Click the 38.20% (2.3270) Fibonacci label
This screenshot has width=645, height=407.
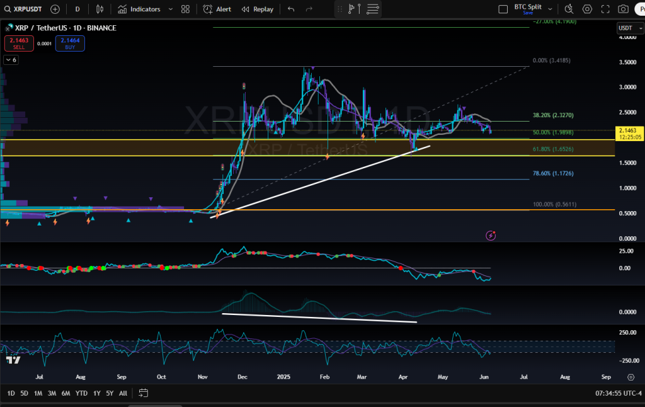point(553,115)
